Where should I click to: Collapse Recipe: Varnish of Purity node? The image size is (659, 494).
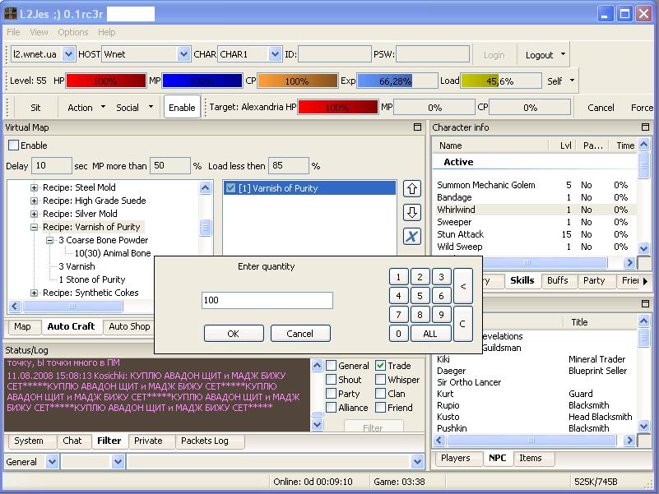pyautogui.click(x=34, y=227)
